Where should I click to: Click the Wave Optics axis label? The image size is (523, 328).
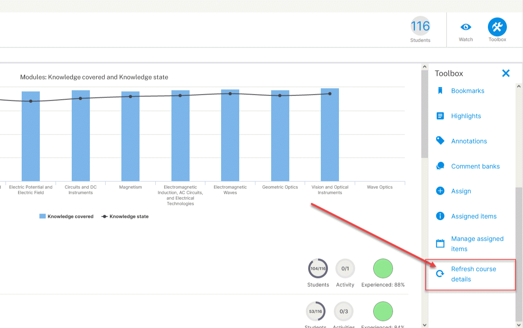(x=380, y=187)
